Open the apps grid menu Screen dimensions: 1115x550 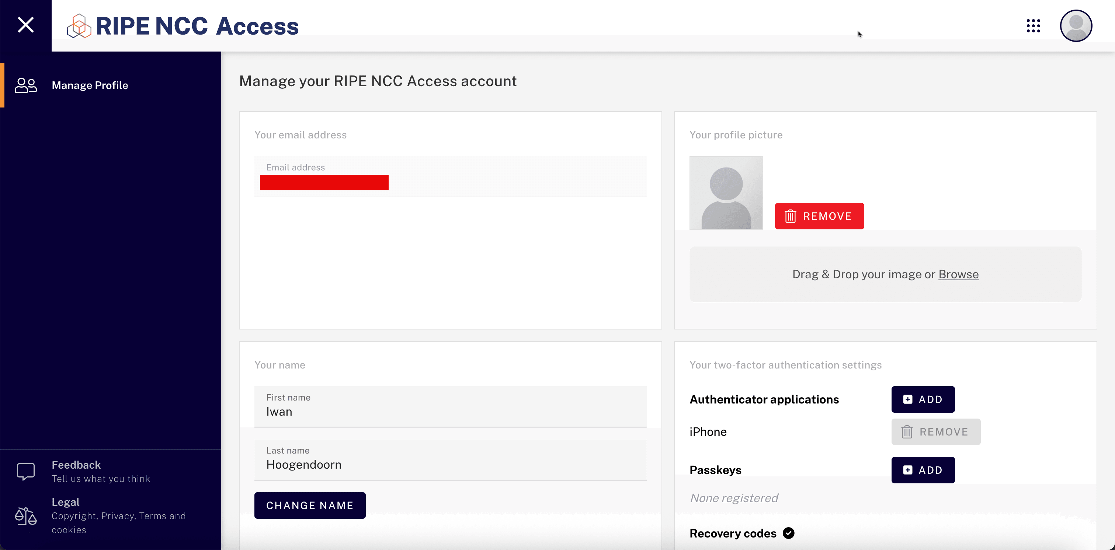(x=1033, y=26)
